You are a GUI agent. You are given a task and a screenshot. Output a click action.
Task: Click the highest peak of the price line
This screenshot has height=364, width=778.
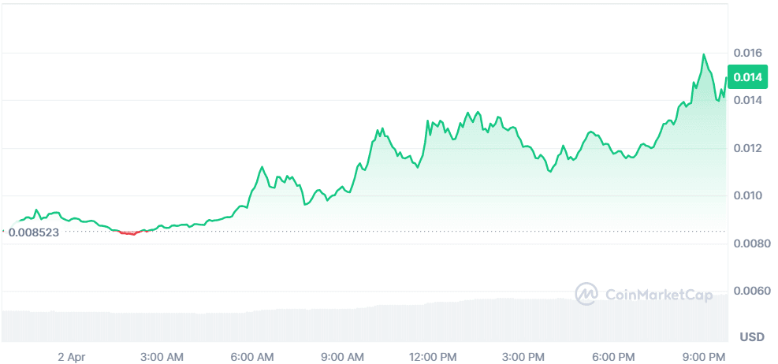tap(703, 55)
